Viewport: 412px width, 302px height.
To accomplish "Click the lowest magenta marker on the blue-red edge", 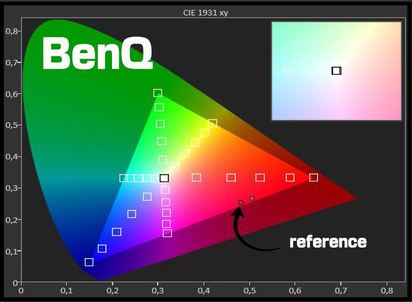I will [168, 233].
